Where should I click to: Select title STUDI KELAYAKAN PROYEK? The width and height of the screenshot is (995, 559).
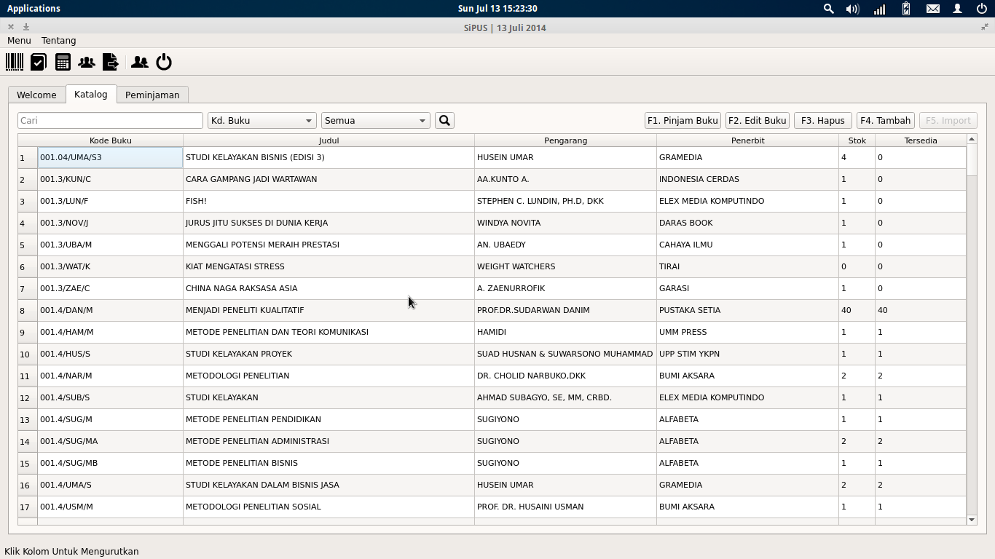329,354
